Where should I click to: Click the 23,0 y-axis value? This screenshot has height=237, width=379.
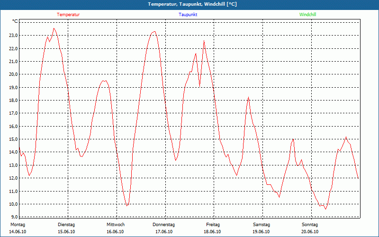14,36
